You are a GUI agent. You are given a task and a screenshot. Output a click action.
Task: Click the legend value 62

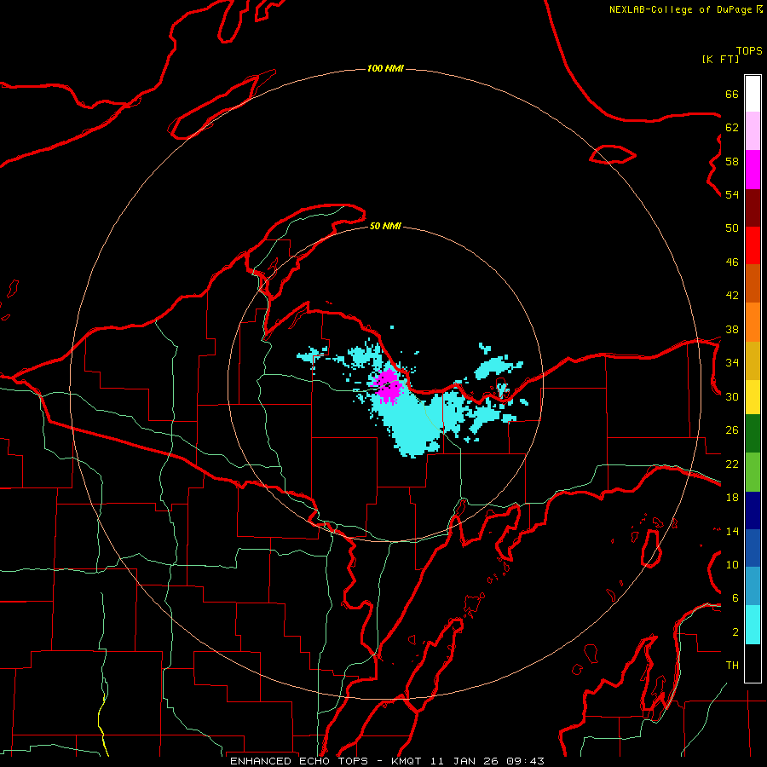pos(732,128)
